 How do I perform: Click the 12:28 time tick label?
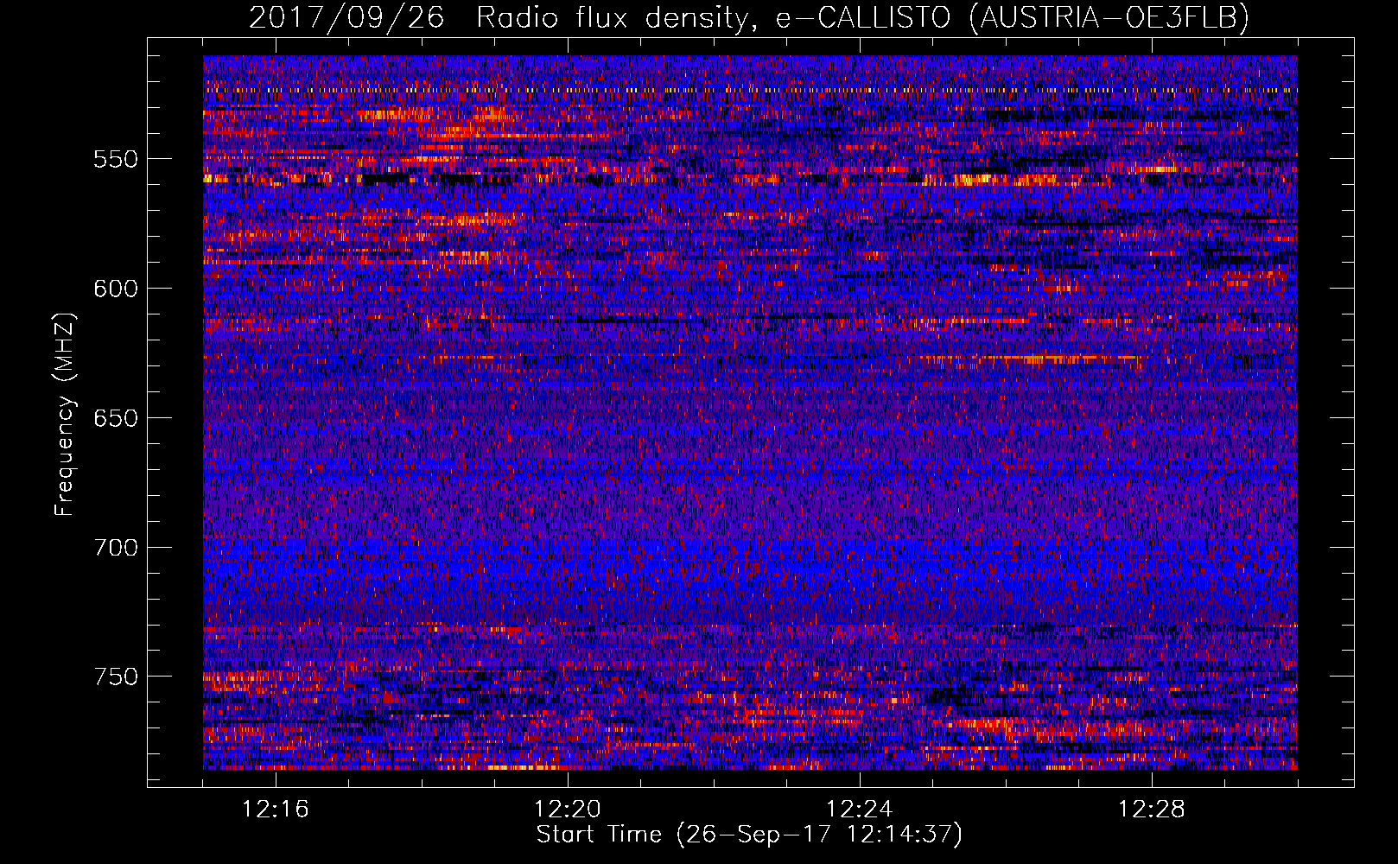coord(1152,810)
